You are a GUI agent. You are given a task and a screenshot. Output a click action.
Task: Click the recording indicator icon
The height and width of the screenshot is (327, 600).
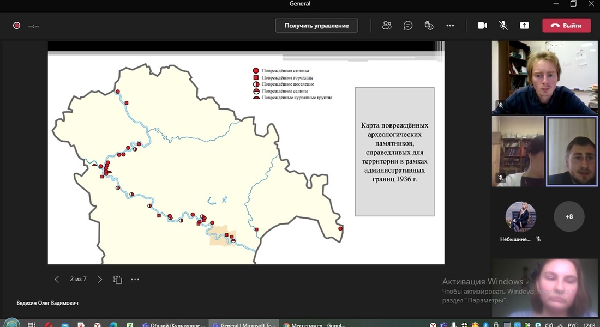tap(16, 26)
